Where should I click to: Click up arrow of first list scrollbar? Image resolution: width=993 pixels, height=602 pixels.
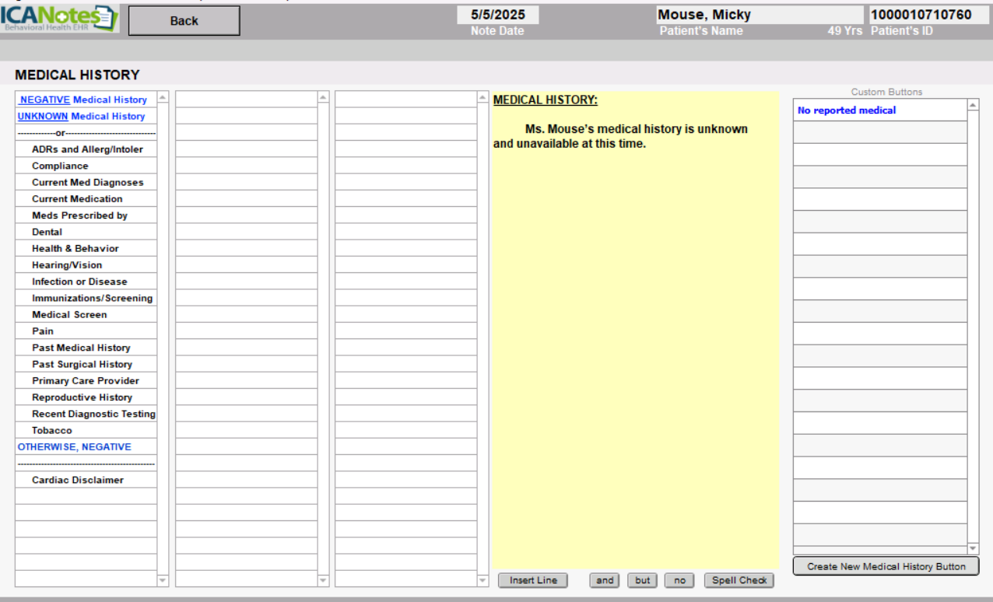point(163,97)
